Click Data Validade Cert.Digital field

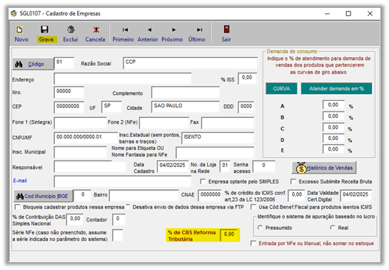[356, 196]
